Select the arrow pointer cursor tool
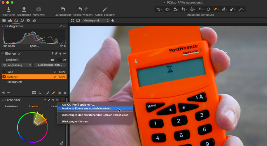 [x=159, y=9]
